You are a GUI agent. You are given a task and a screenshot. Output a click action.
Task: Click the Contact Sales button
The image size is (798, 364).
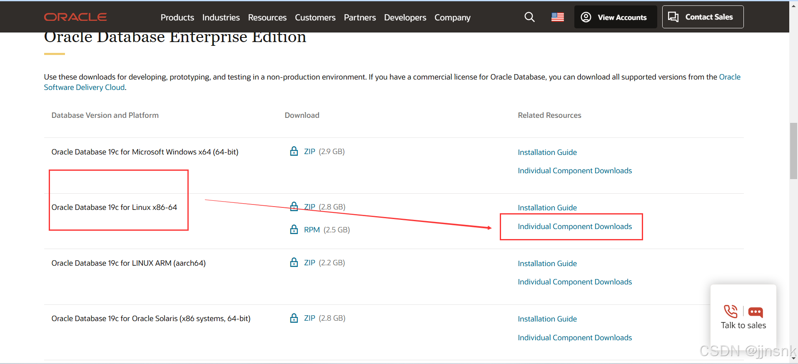(x=703, y=17)
